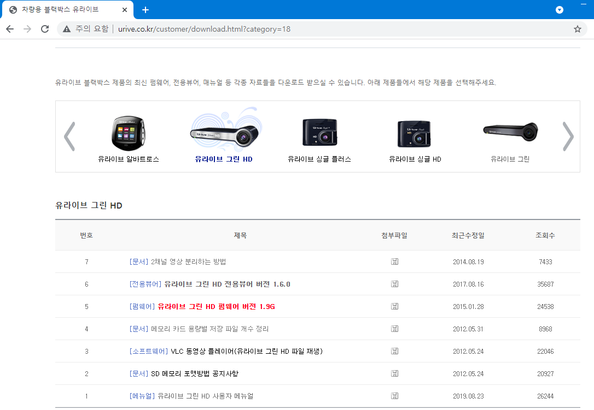Screen dimensions: 594x410
Task: Download attachment for 사용자 메뉴얼 row
Action: 394,396
